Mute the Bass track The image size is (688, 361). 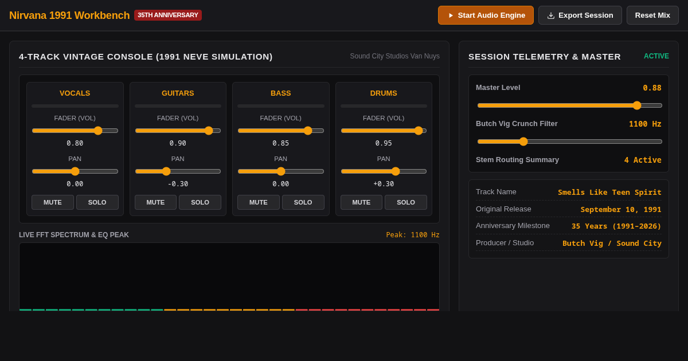pyautogui.click(x=259, y=202)
